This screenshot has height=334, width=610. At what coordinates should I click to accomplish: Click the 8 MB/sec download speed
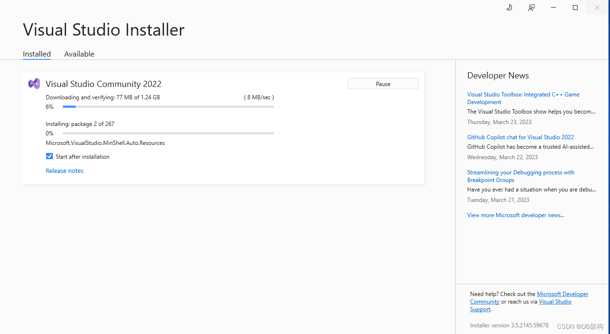pyautogui.click(x=259, y=97)
